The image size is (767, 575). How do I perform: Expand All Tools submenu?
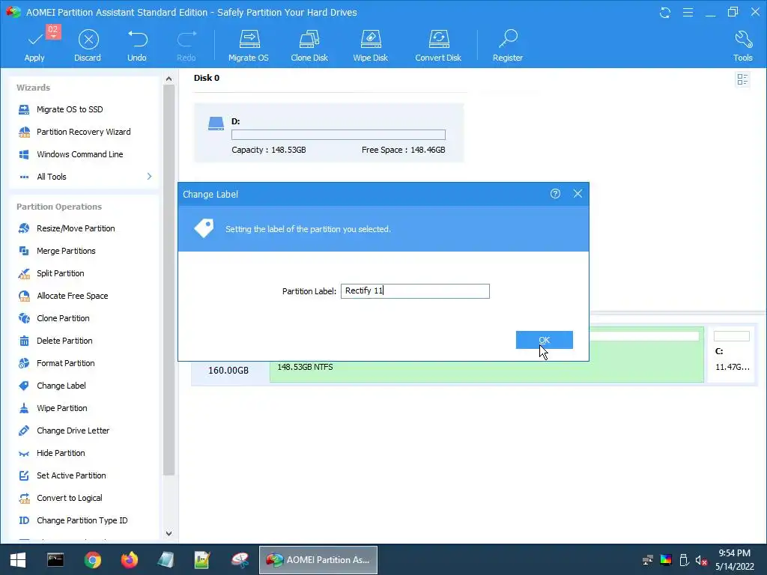point(84,177)
